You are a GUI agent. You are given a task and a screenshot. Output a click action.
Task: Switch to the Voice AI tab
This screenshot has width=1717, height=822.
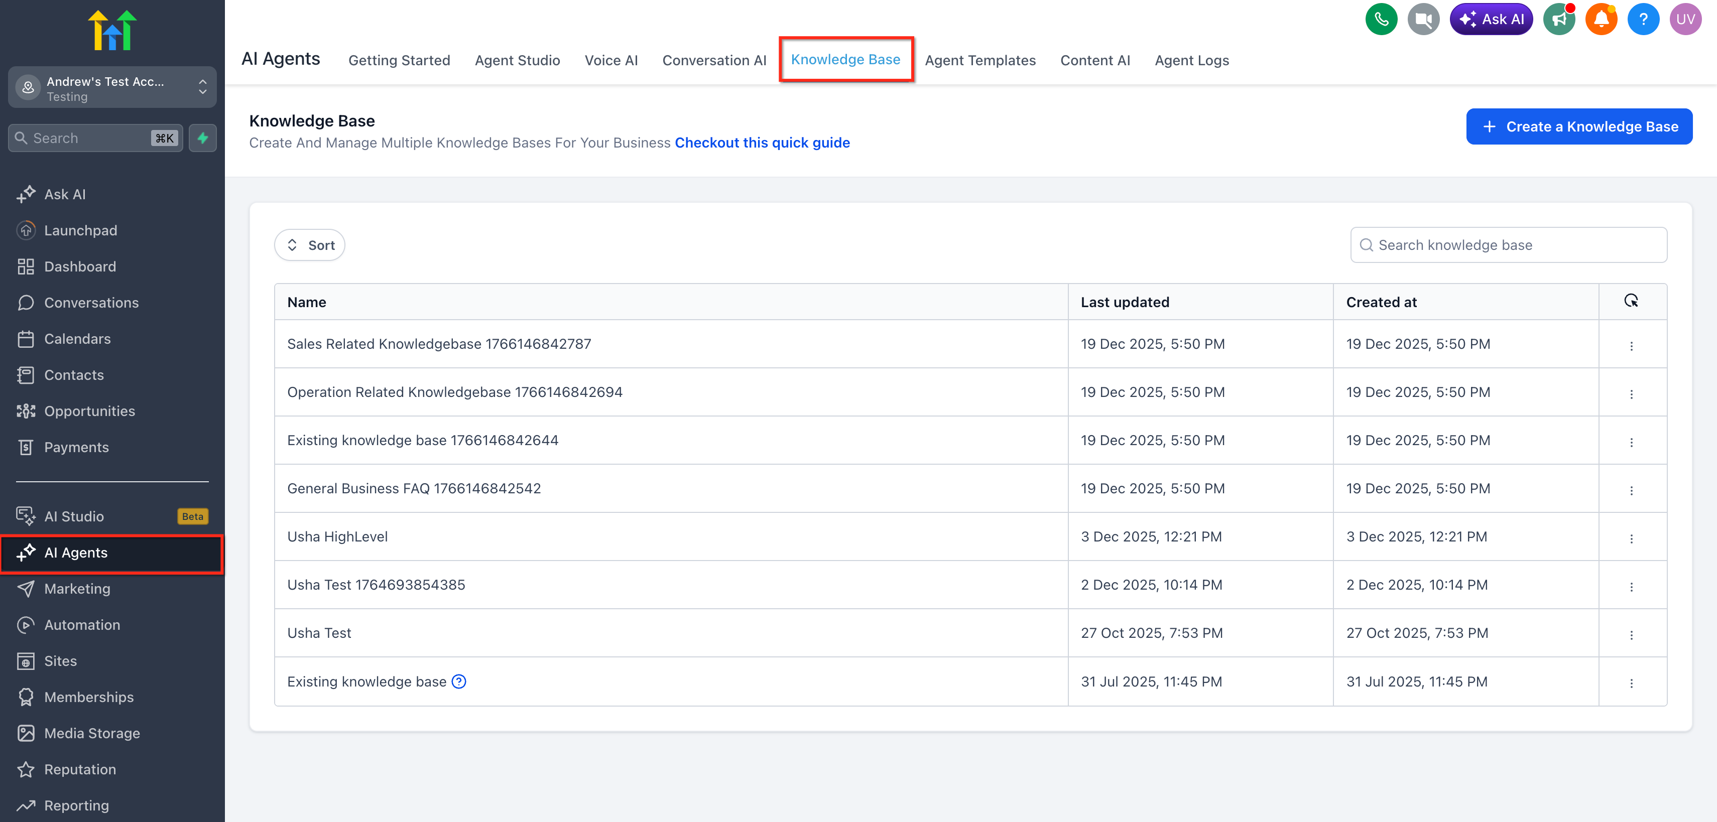(x=610, y=60)
